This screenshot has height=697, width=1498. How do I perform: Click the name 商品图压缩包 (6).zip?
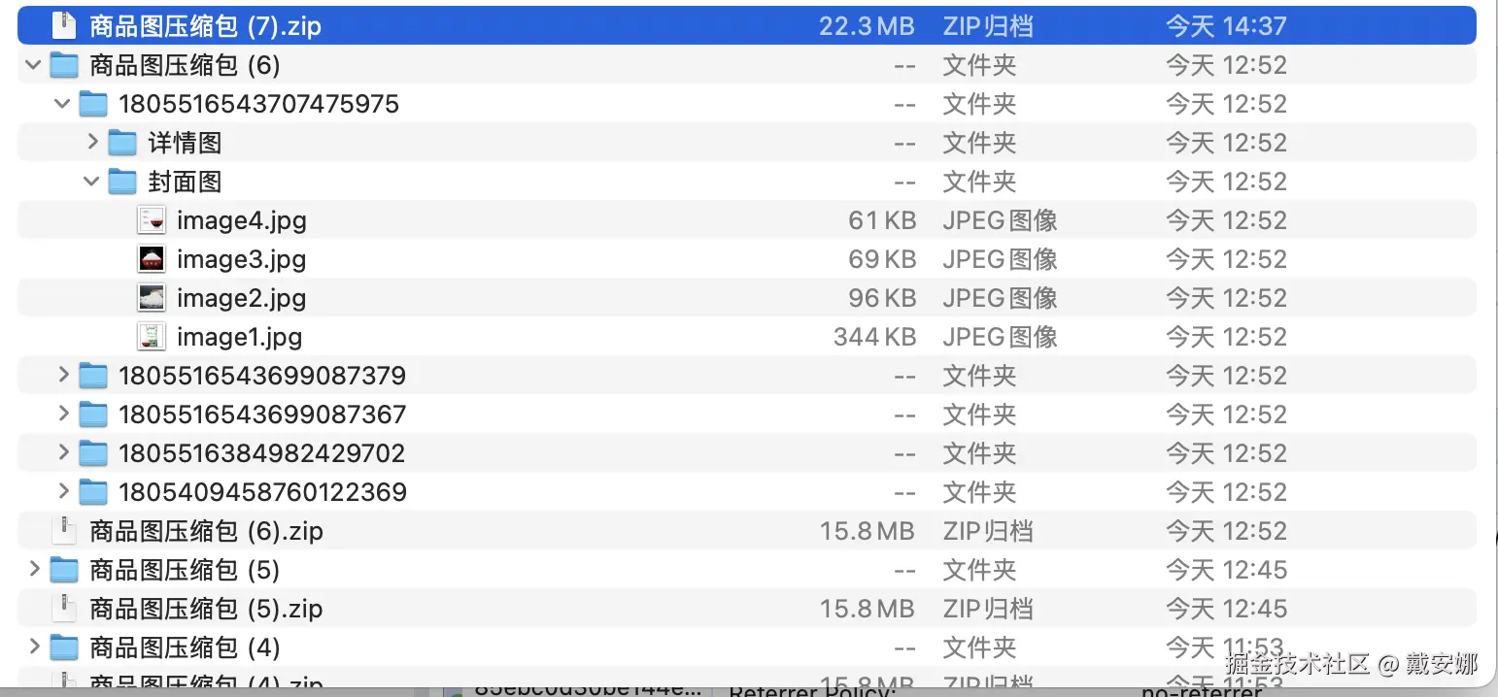coord(206,531)
